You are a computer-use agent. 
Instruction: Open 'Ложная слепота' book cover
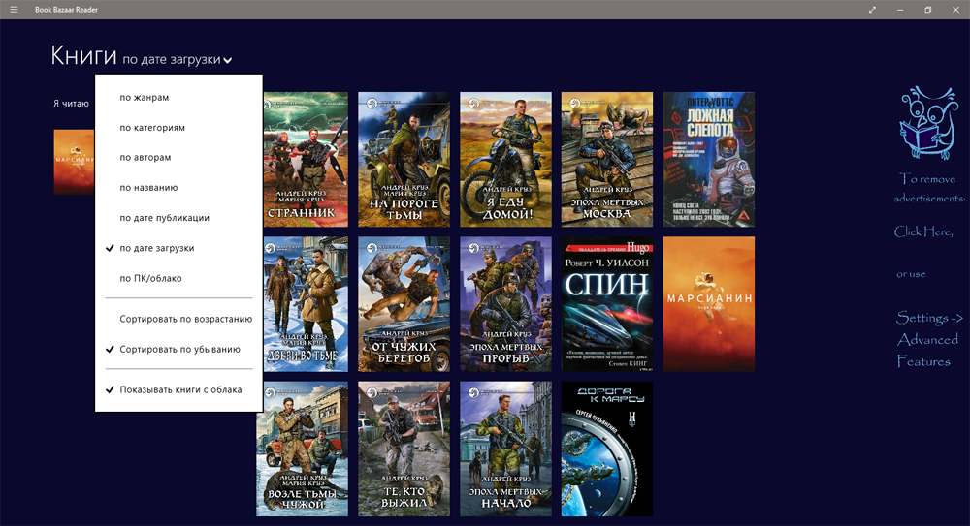(709, 160)
